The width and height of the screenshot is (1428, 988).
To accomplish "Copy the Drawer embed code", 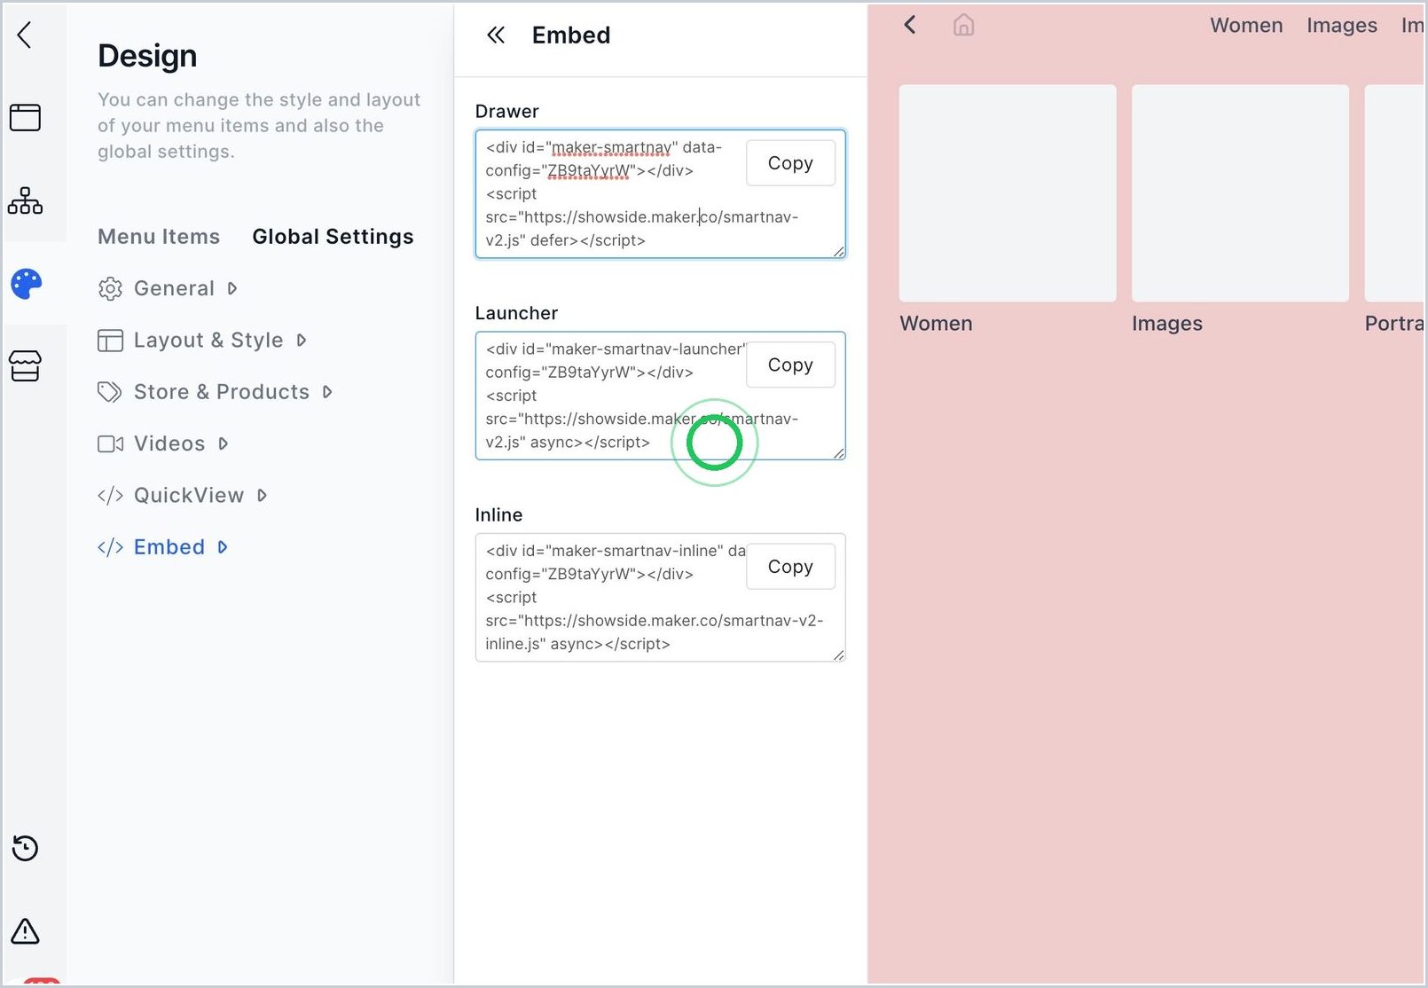I will tap(790, 163).
